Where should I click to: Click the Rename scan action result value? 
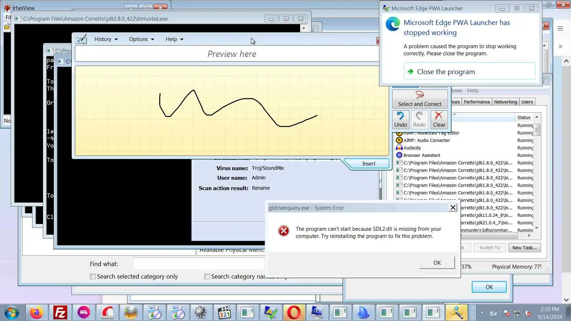coord(261,188)
